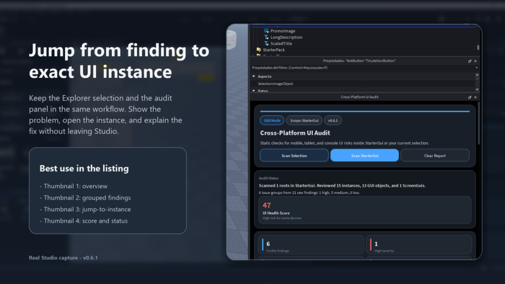Click the Cross-Platform UI Audit heading

pos(295,133)
